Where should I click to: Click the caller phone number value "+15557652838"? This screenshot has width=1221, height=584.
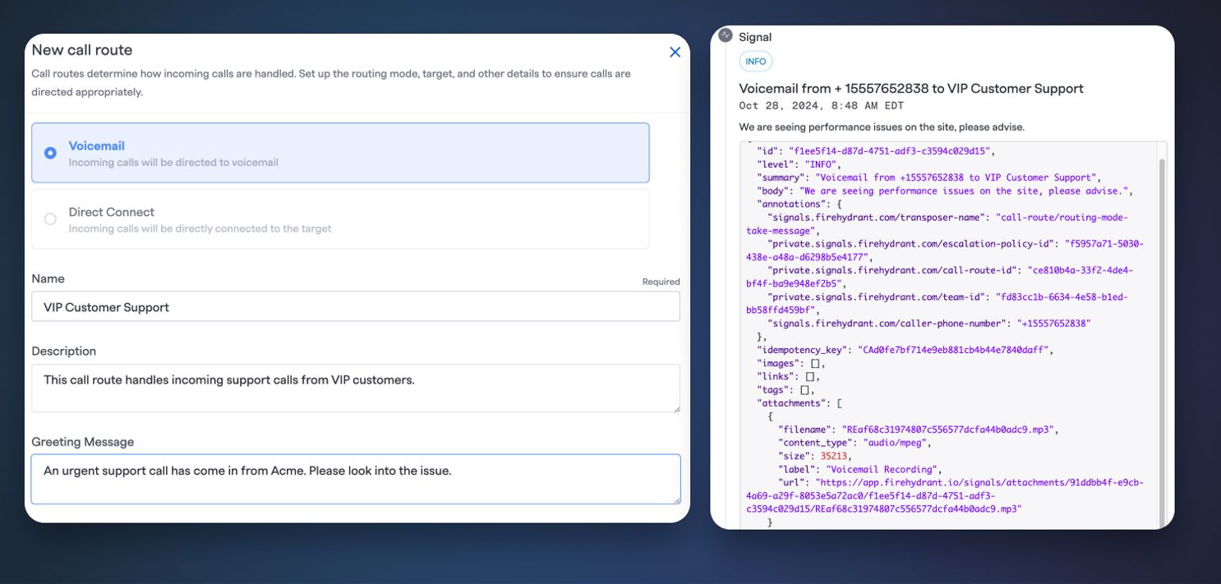1054,324
